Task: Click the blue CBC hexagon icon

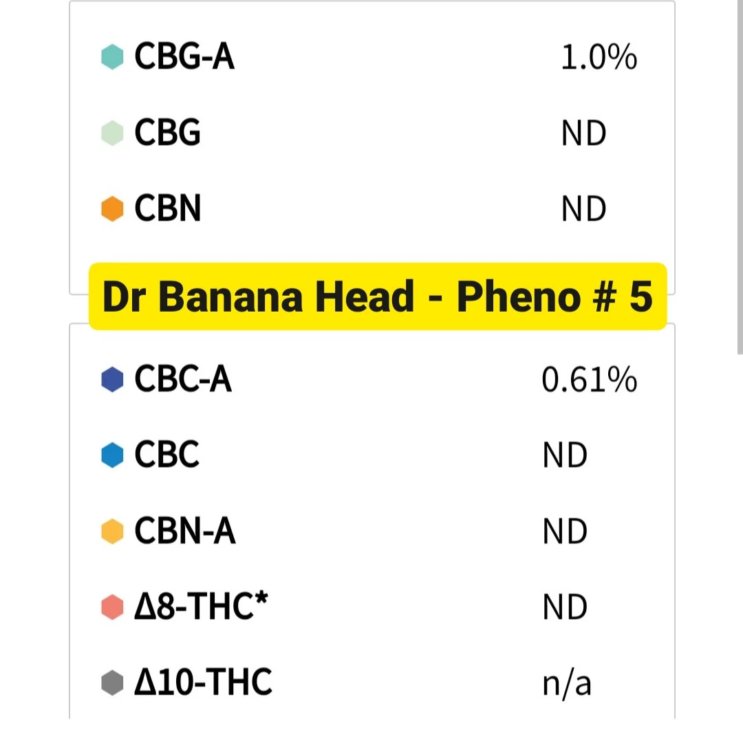Action: click(x=112, y=455)
